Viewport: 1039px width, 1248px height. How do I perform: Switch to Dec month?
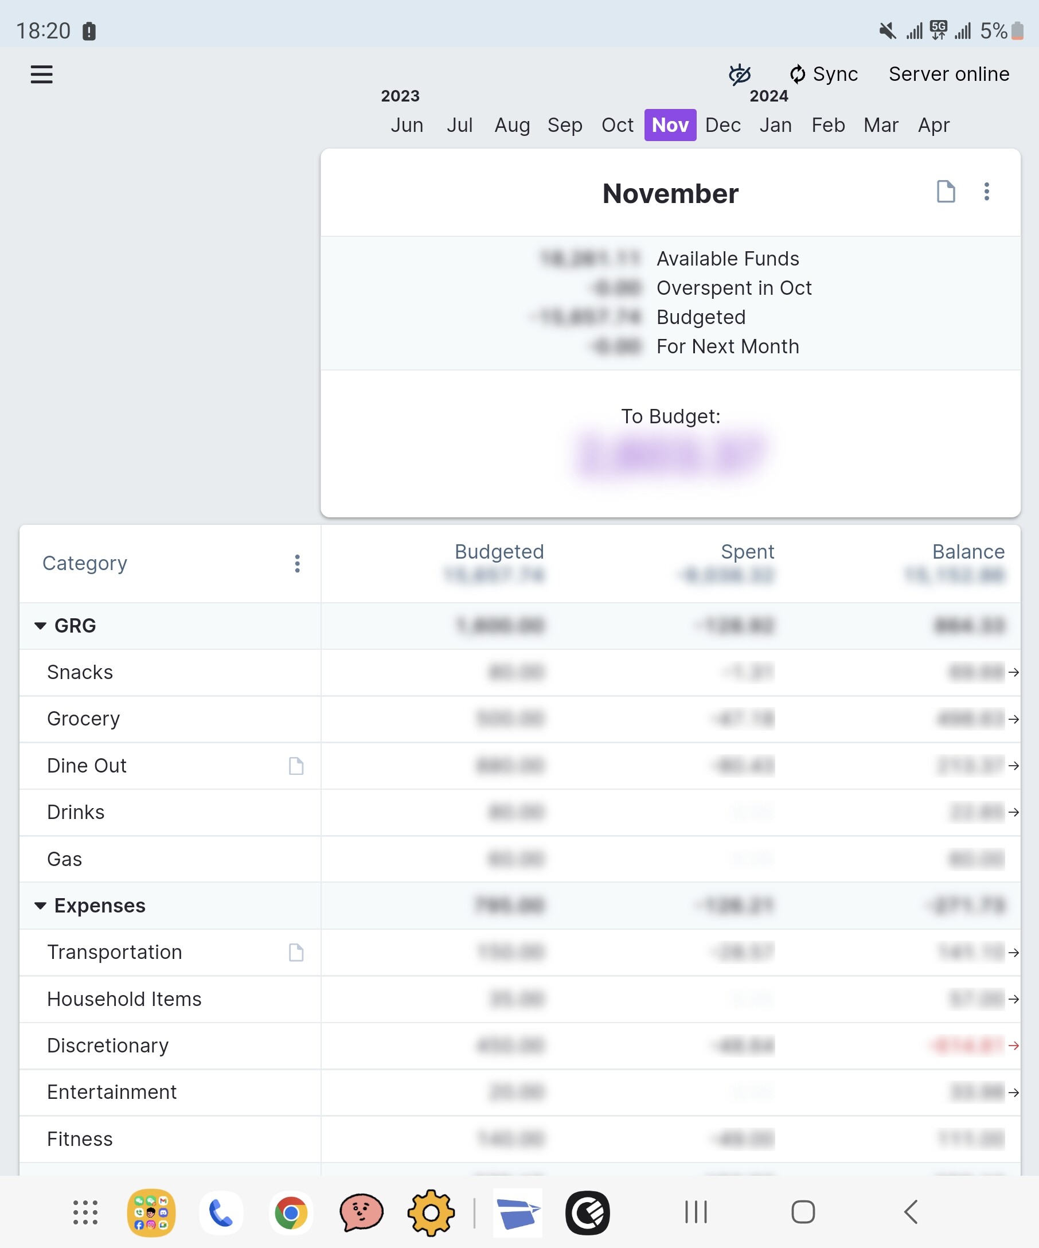722,126
